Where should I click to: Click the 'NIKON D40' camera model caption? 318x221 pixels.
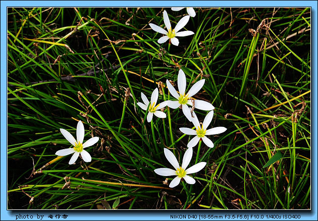[x=183, y=217]
